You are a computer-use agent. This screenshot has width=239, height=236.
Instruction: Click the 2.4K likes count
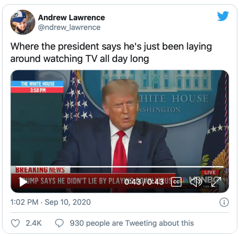pyautogui.click(x=34, y=223)
